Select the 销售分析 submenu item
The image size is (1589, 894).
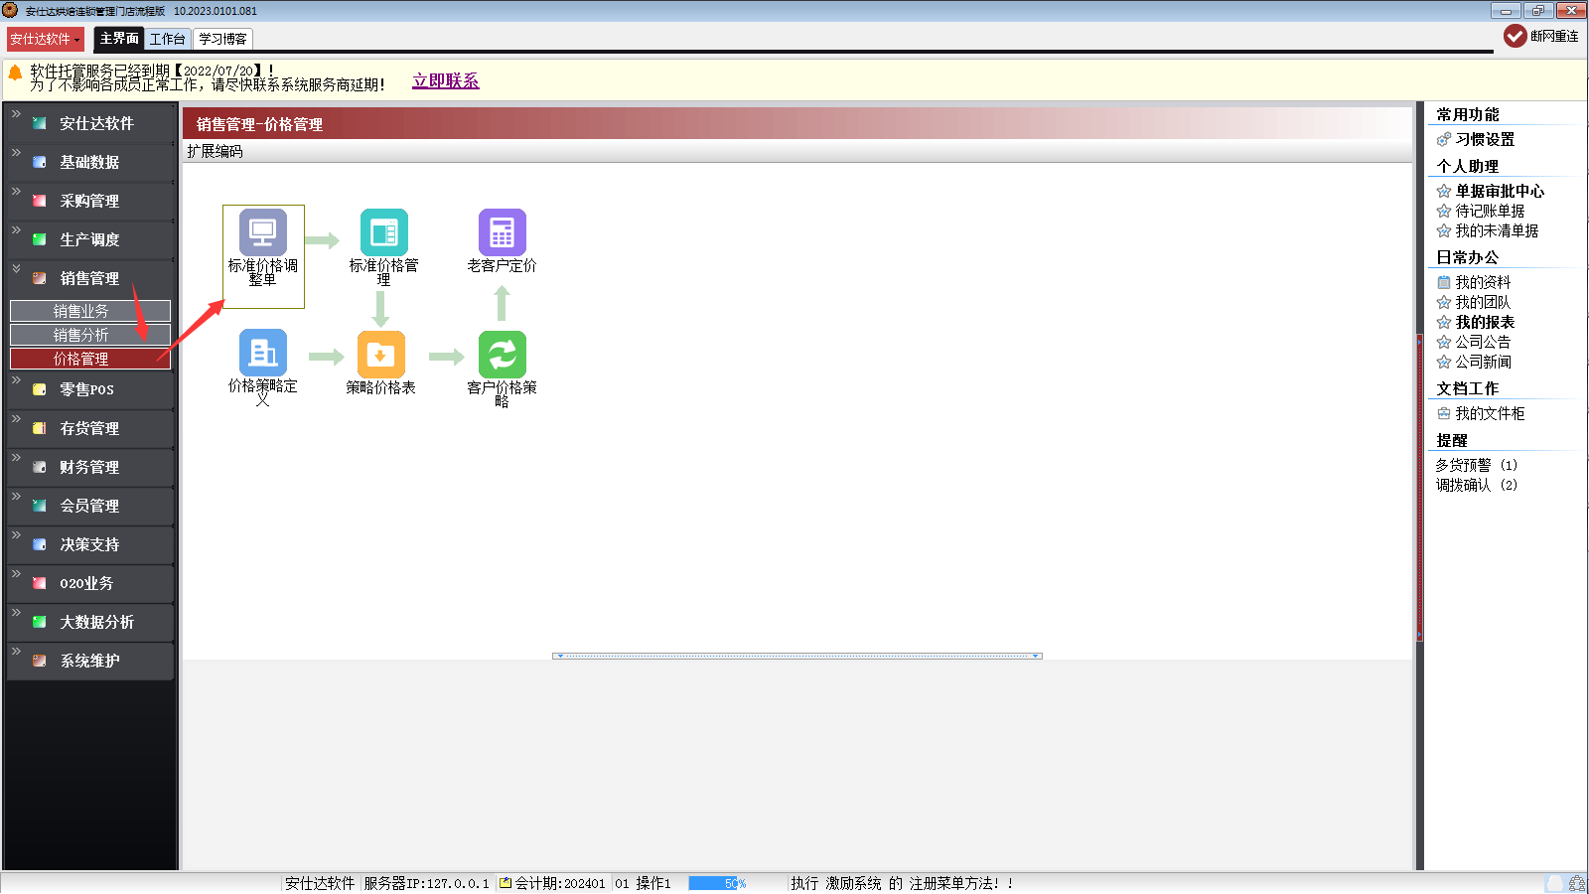pyautogui.click(x=90, y=335)
